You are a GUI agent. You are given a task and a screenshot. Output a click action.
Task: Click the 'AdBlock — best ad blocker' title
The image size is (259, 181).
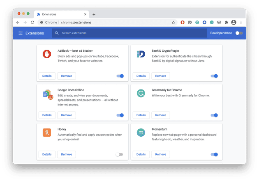[75, 51]
